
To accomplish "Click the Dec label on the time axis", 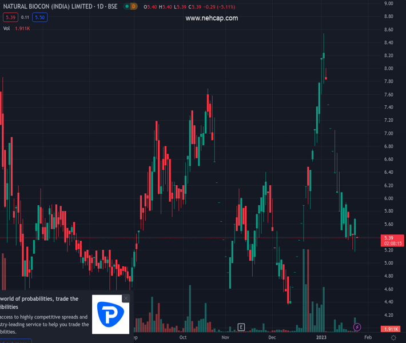I will click(272, 338).
